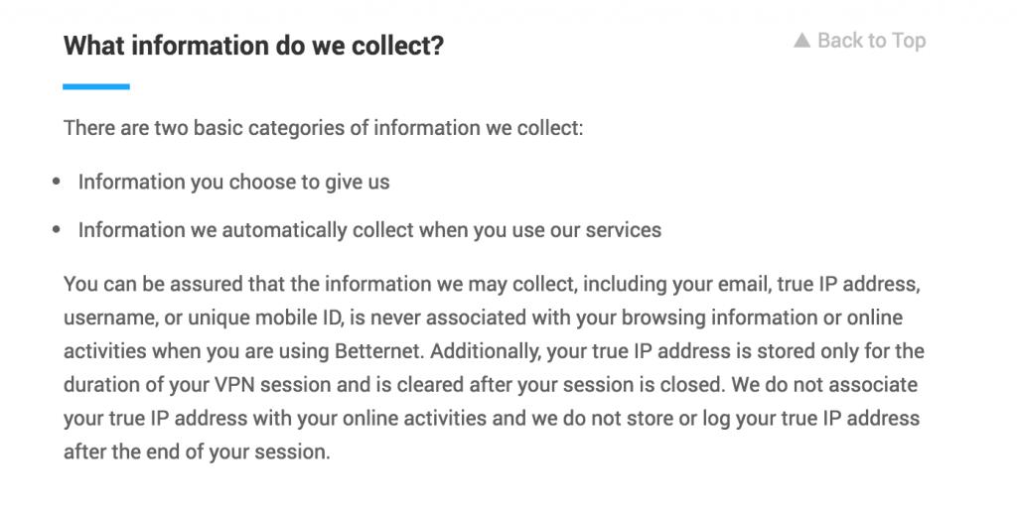This screenshot has height=515, width=1017.
Task: Click the bullet dot before 'Information you choose'
Action: point(57,182)
